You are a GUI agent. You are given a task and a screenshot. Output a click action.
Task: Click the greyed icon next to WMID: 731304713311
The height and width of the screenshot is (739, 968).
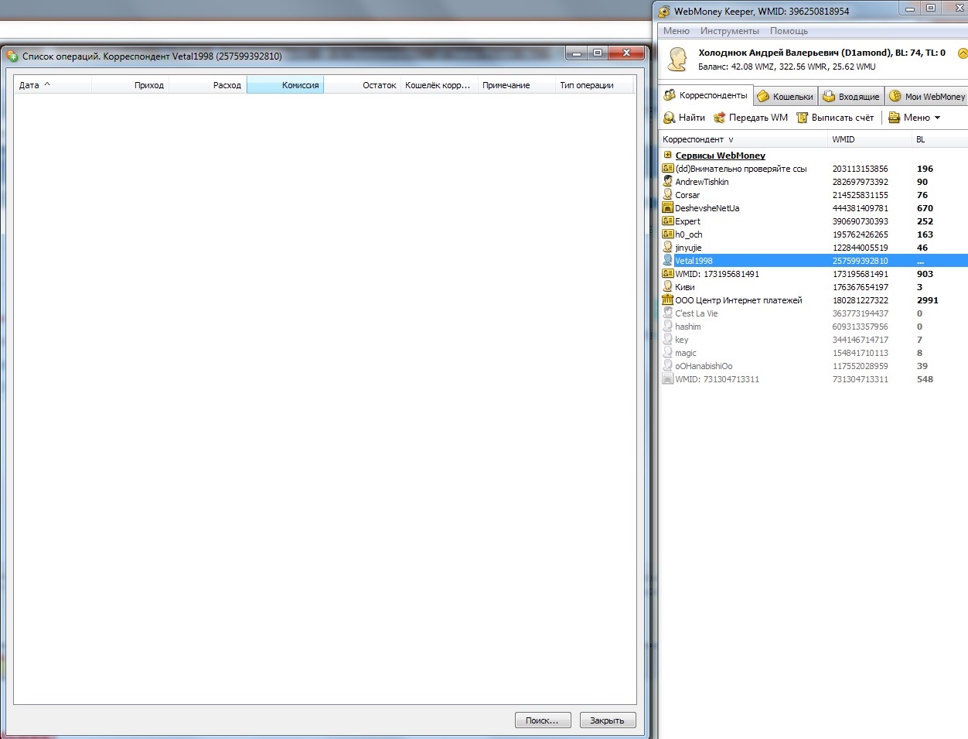point(668,378)
